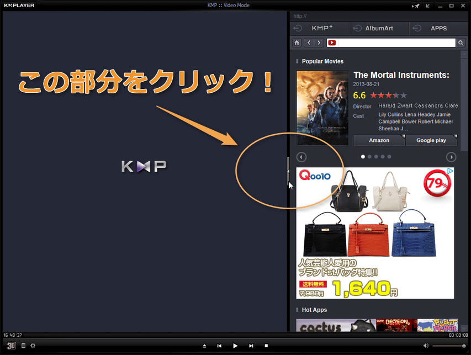471x355 pixels.
Task: Click the five-star rating display
Action: [x=388, y=96]
